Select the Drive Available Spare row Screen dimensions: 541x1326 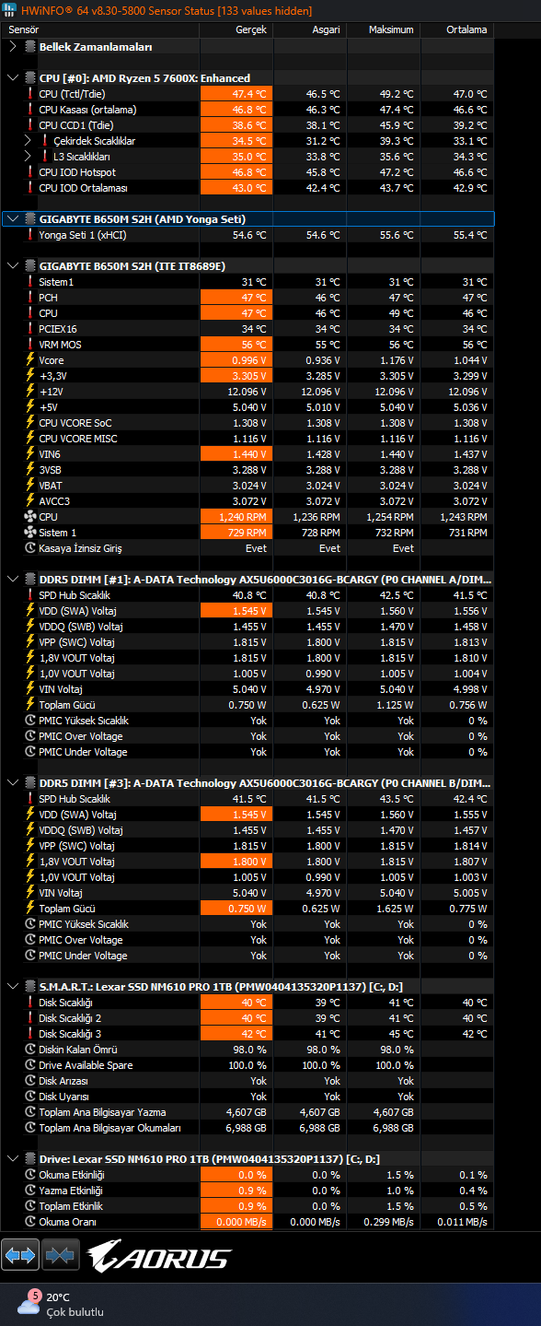tap(248, 1065)
